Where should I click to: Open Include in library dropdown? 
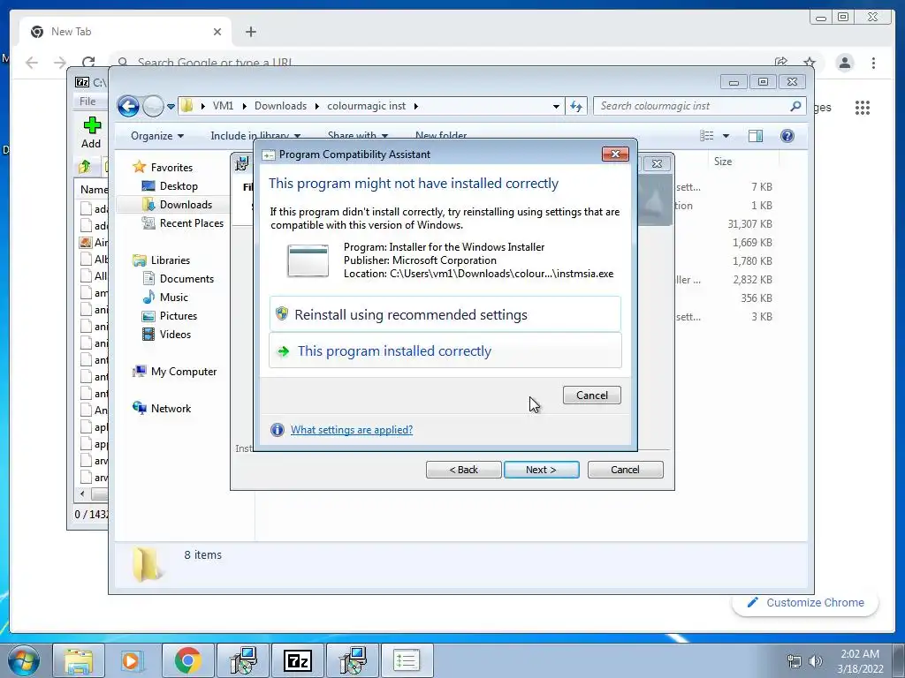point(255,136)
